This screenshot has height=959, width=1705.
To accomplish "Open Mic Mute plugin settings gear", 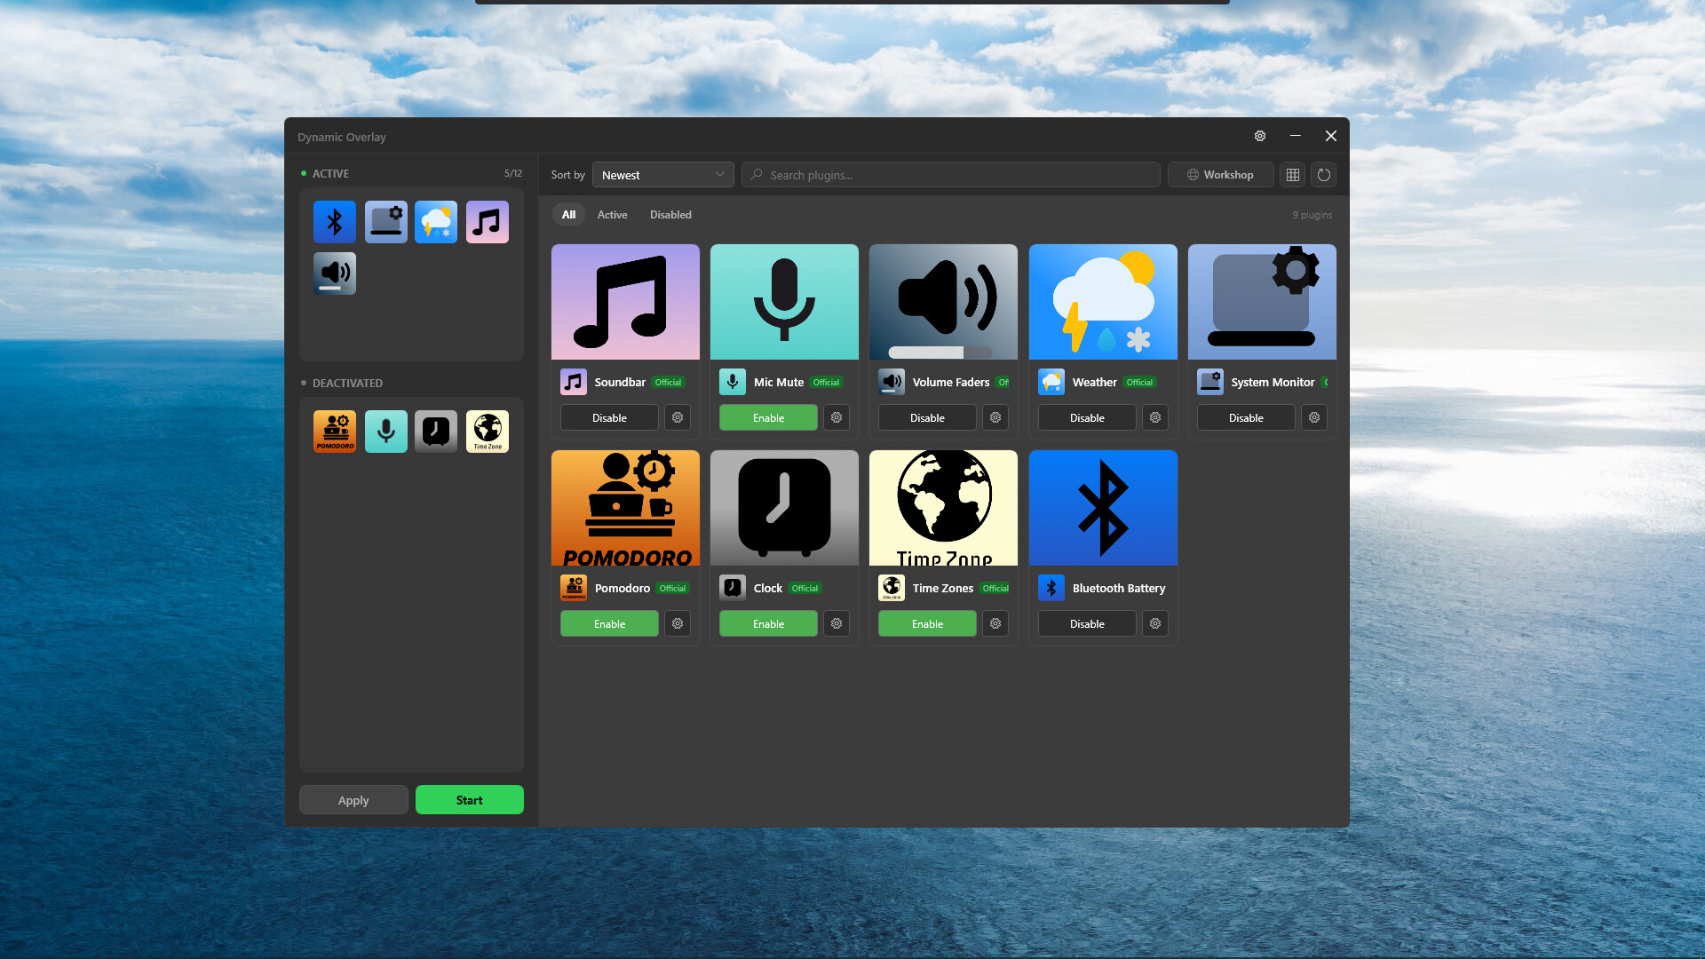I will tap(837, 417).
